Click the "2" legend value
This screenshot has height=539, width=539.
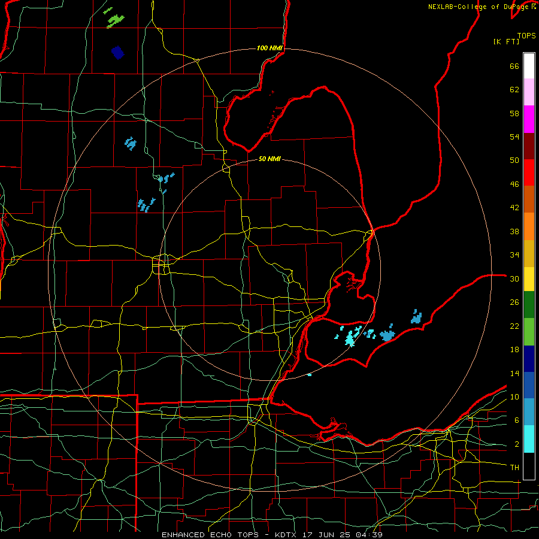pyautogui.click(x=517, y=444)
